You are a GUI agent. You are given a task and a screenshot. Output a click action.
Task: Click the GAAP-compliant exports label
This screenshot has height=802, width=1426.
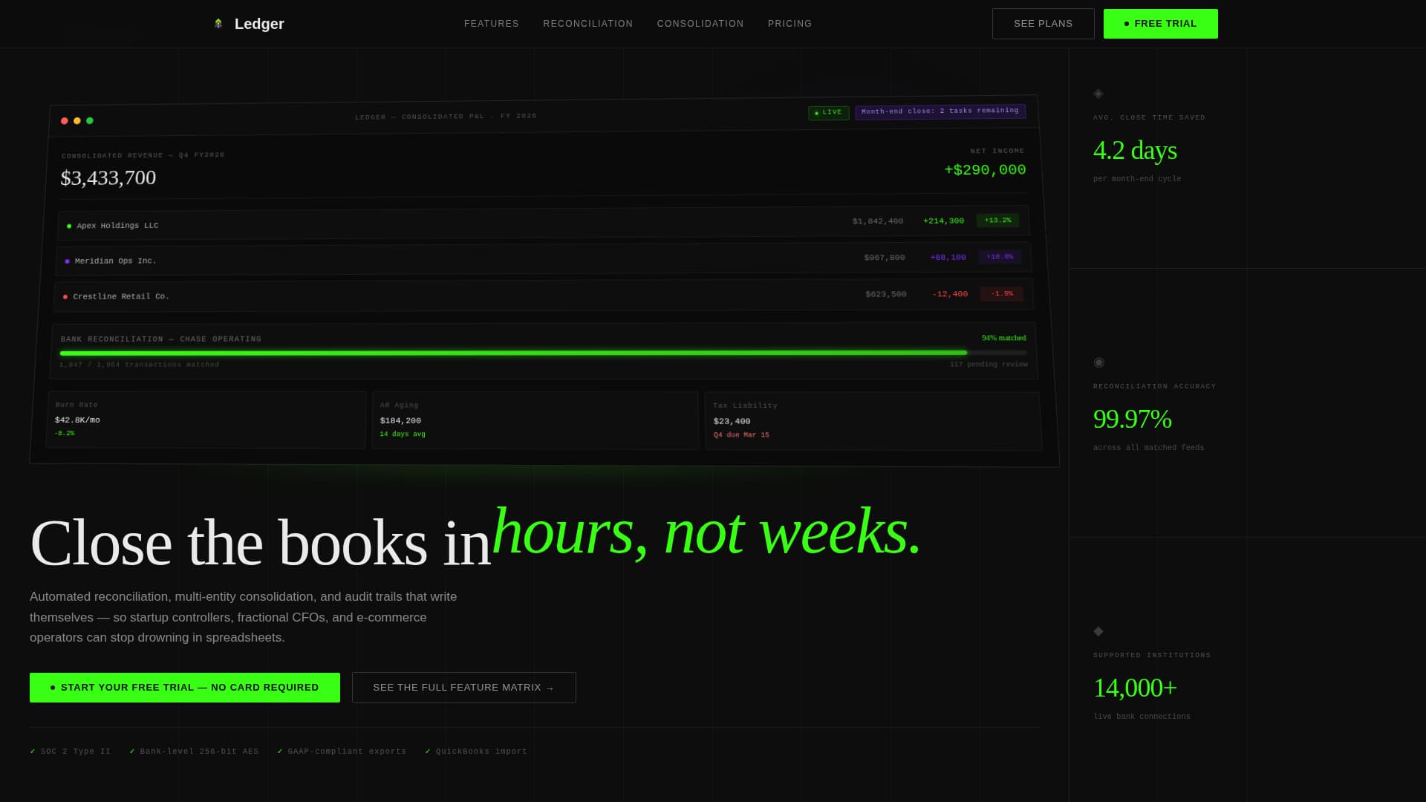coord(347,752)
